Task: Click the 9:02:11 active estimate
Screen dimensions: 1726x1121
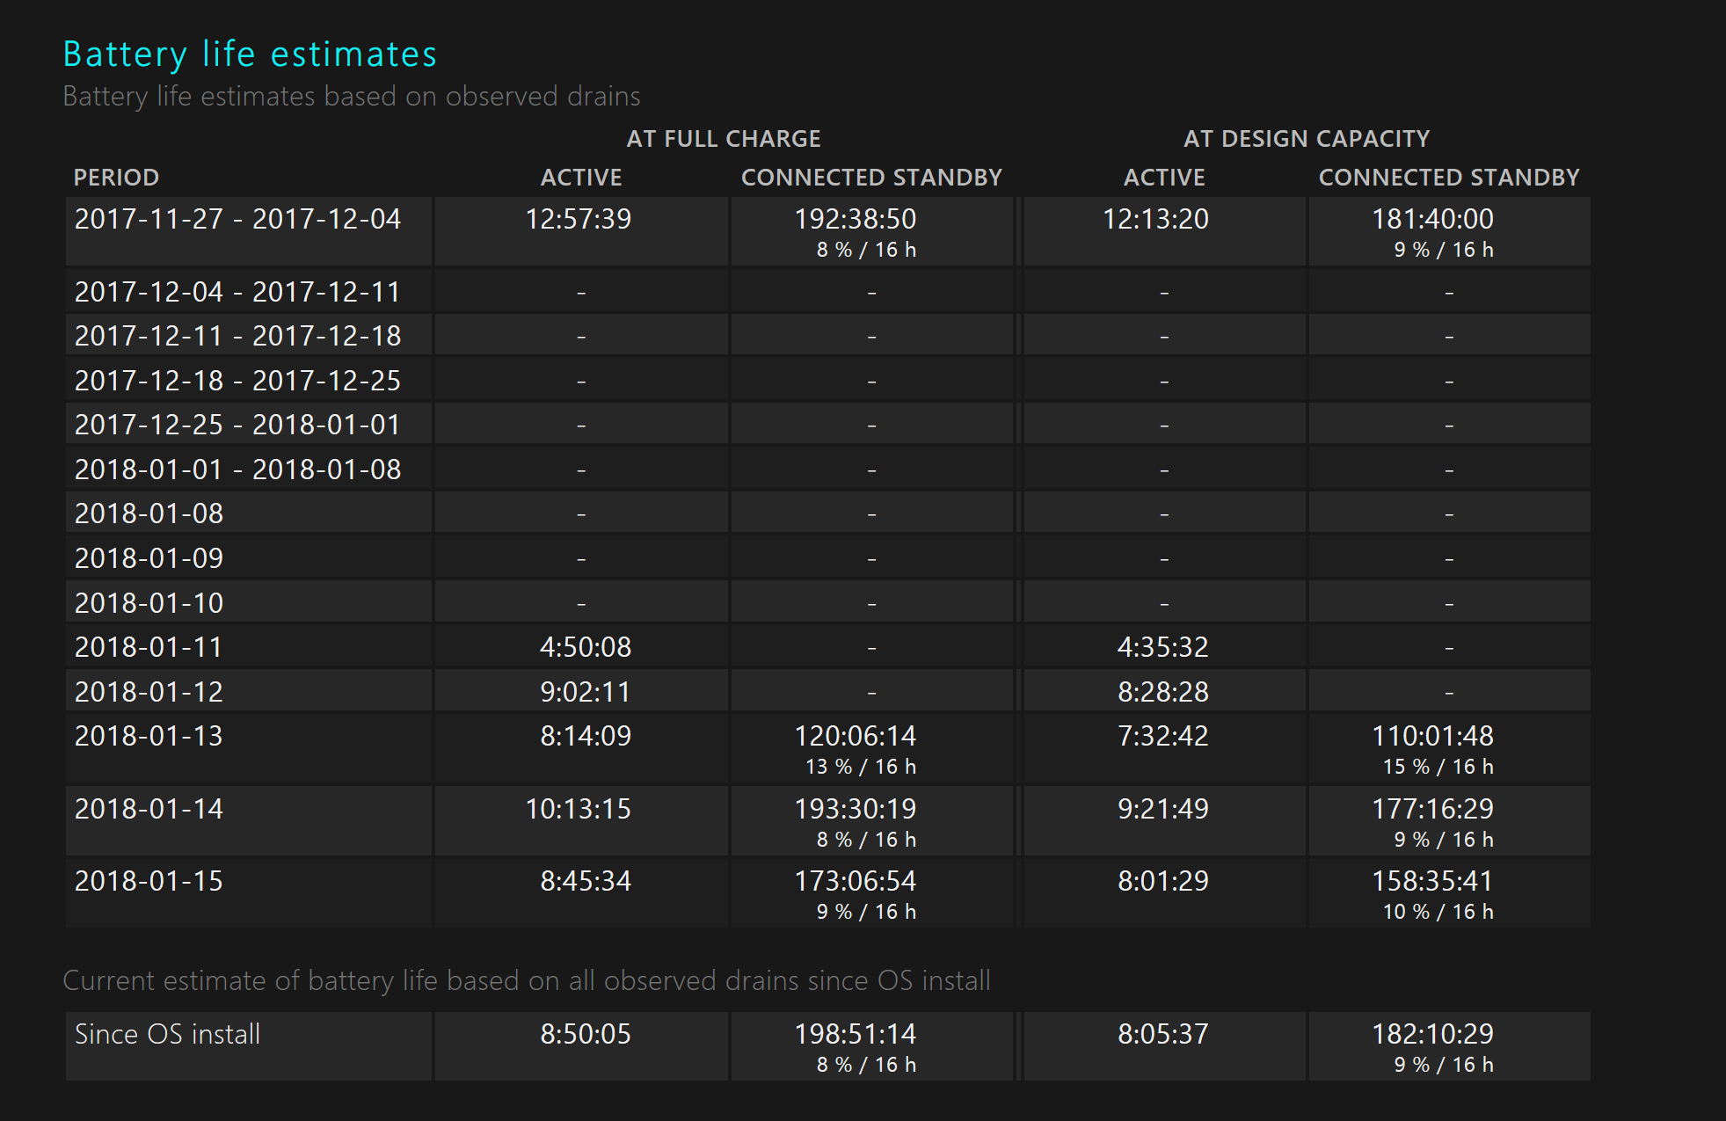Action: 585,692
